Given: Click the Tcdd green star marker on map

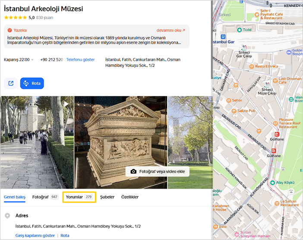Looking at the screenshot, I should coord(240,30).
